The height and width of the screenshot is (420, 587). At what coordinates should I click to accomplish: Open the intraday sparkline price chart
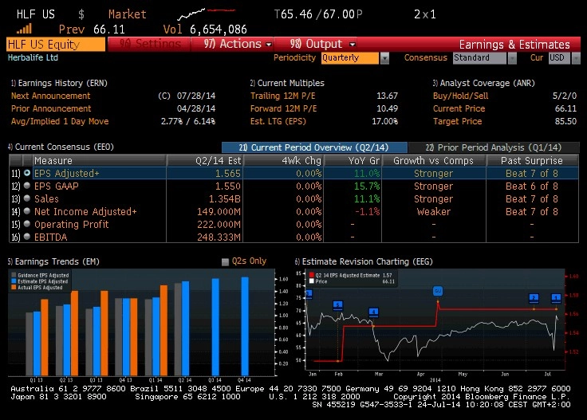(x=206, y=14)
